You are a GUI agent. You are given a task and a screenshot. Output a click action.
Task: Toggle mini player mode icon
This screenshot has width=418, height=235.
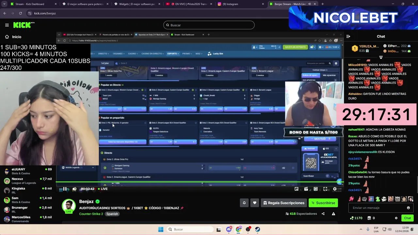[x=297, y=189]
